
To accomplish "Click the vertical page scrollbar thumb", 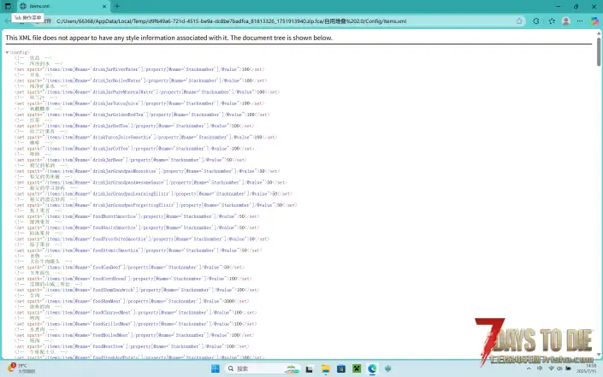I will pyautogui.click(x=599, y=51).
